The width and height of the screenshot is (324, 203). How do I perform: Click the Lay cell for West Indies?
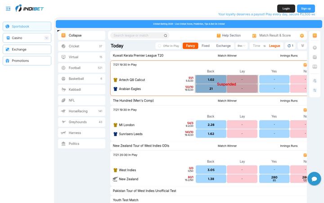click(242, 170)
